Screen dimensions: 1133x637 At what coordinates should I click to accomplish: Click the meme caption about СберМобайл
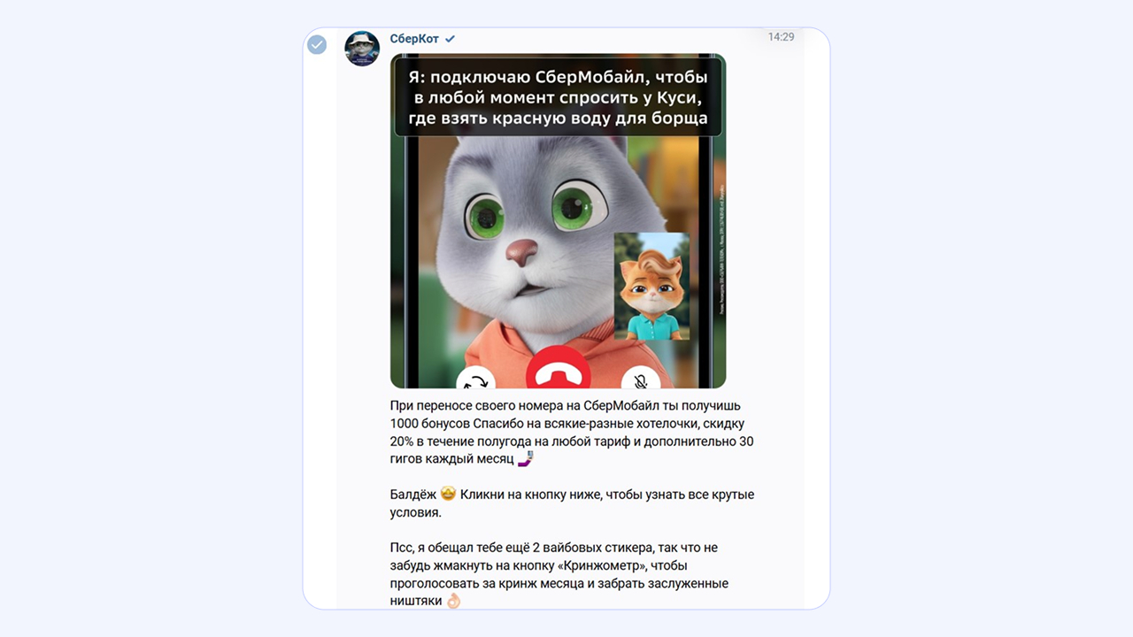(x=559, y=98)
